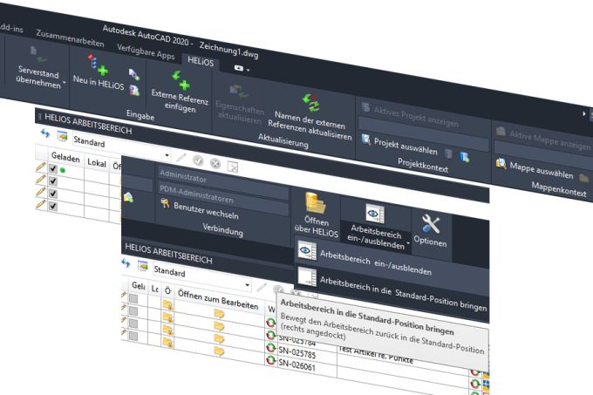Click the sync icon next to SN-025785
Screen dimensions: 593x395
[270, 347]
